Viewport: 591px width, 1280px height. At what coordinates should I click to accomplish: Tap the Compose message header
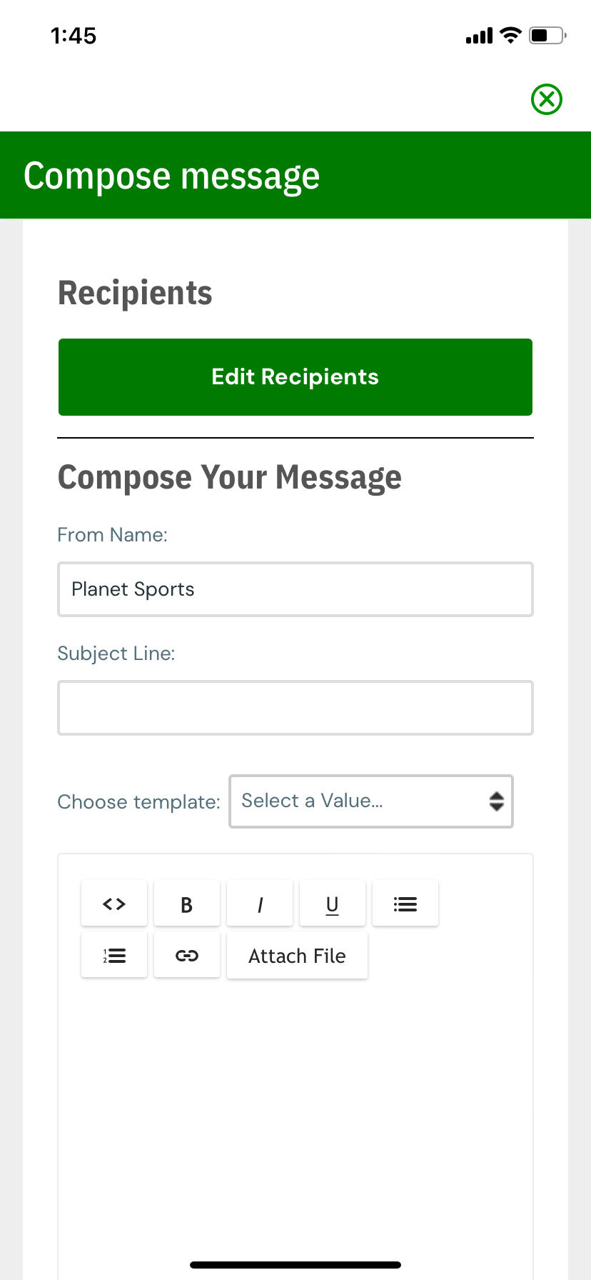(x=171, y=176)
